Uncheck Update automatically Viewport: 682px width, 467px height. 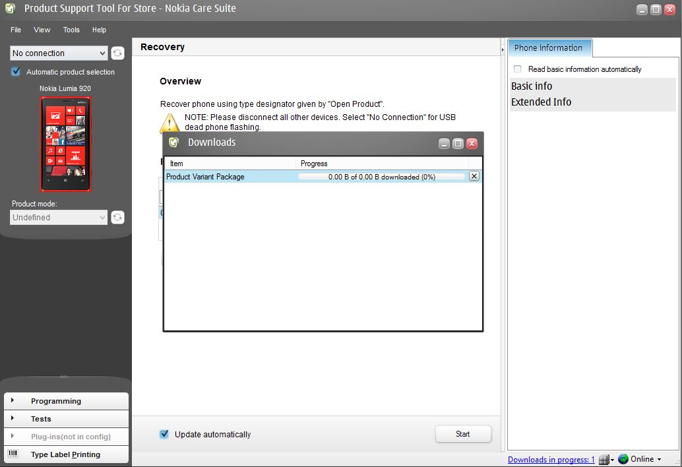(164, 434)
